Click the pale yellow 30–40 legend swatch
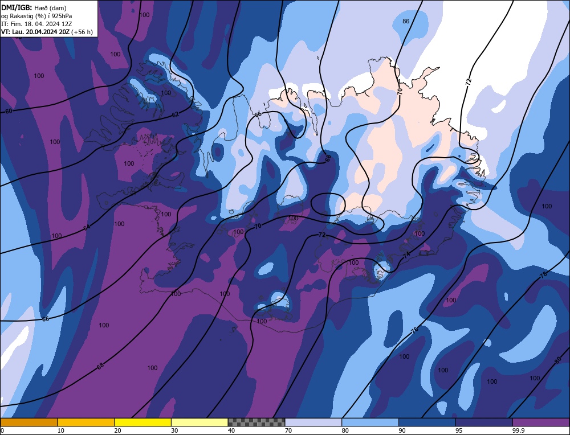 coord(199,422)
